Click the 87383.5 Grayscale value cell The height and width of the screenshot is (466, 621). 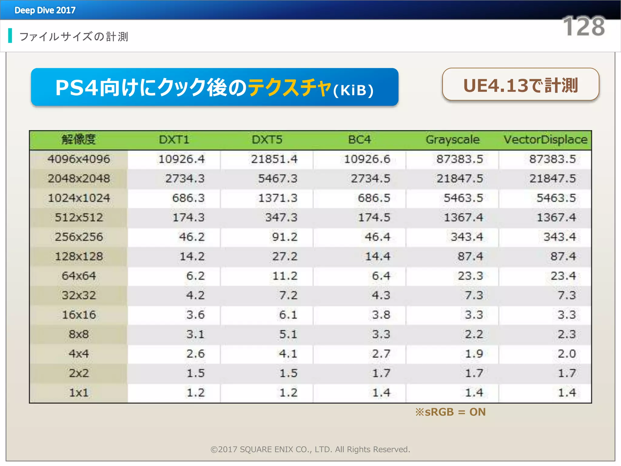click(459, 159)
